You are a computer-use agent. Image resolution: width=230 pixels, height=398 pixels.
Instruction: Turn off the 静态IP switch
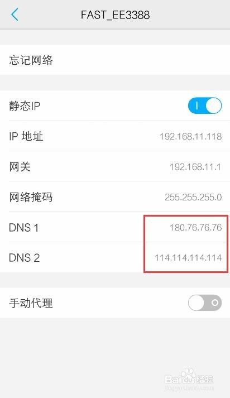point(205,106)
